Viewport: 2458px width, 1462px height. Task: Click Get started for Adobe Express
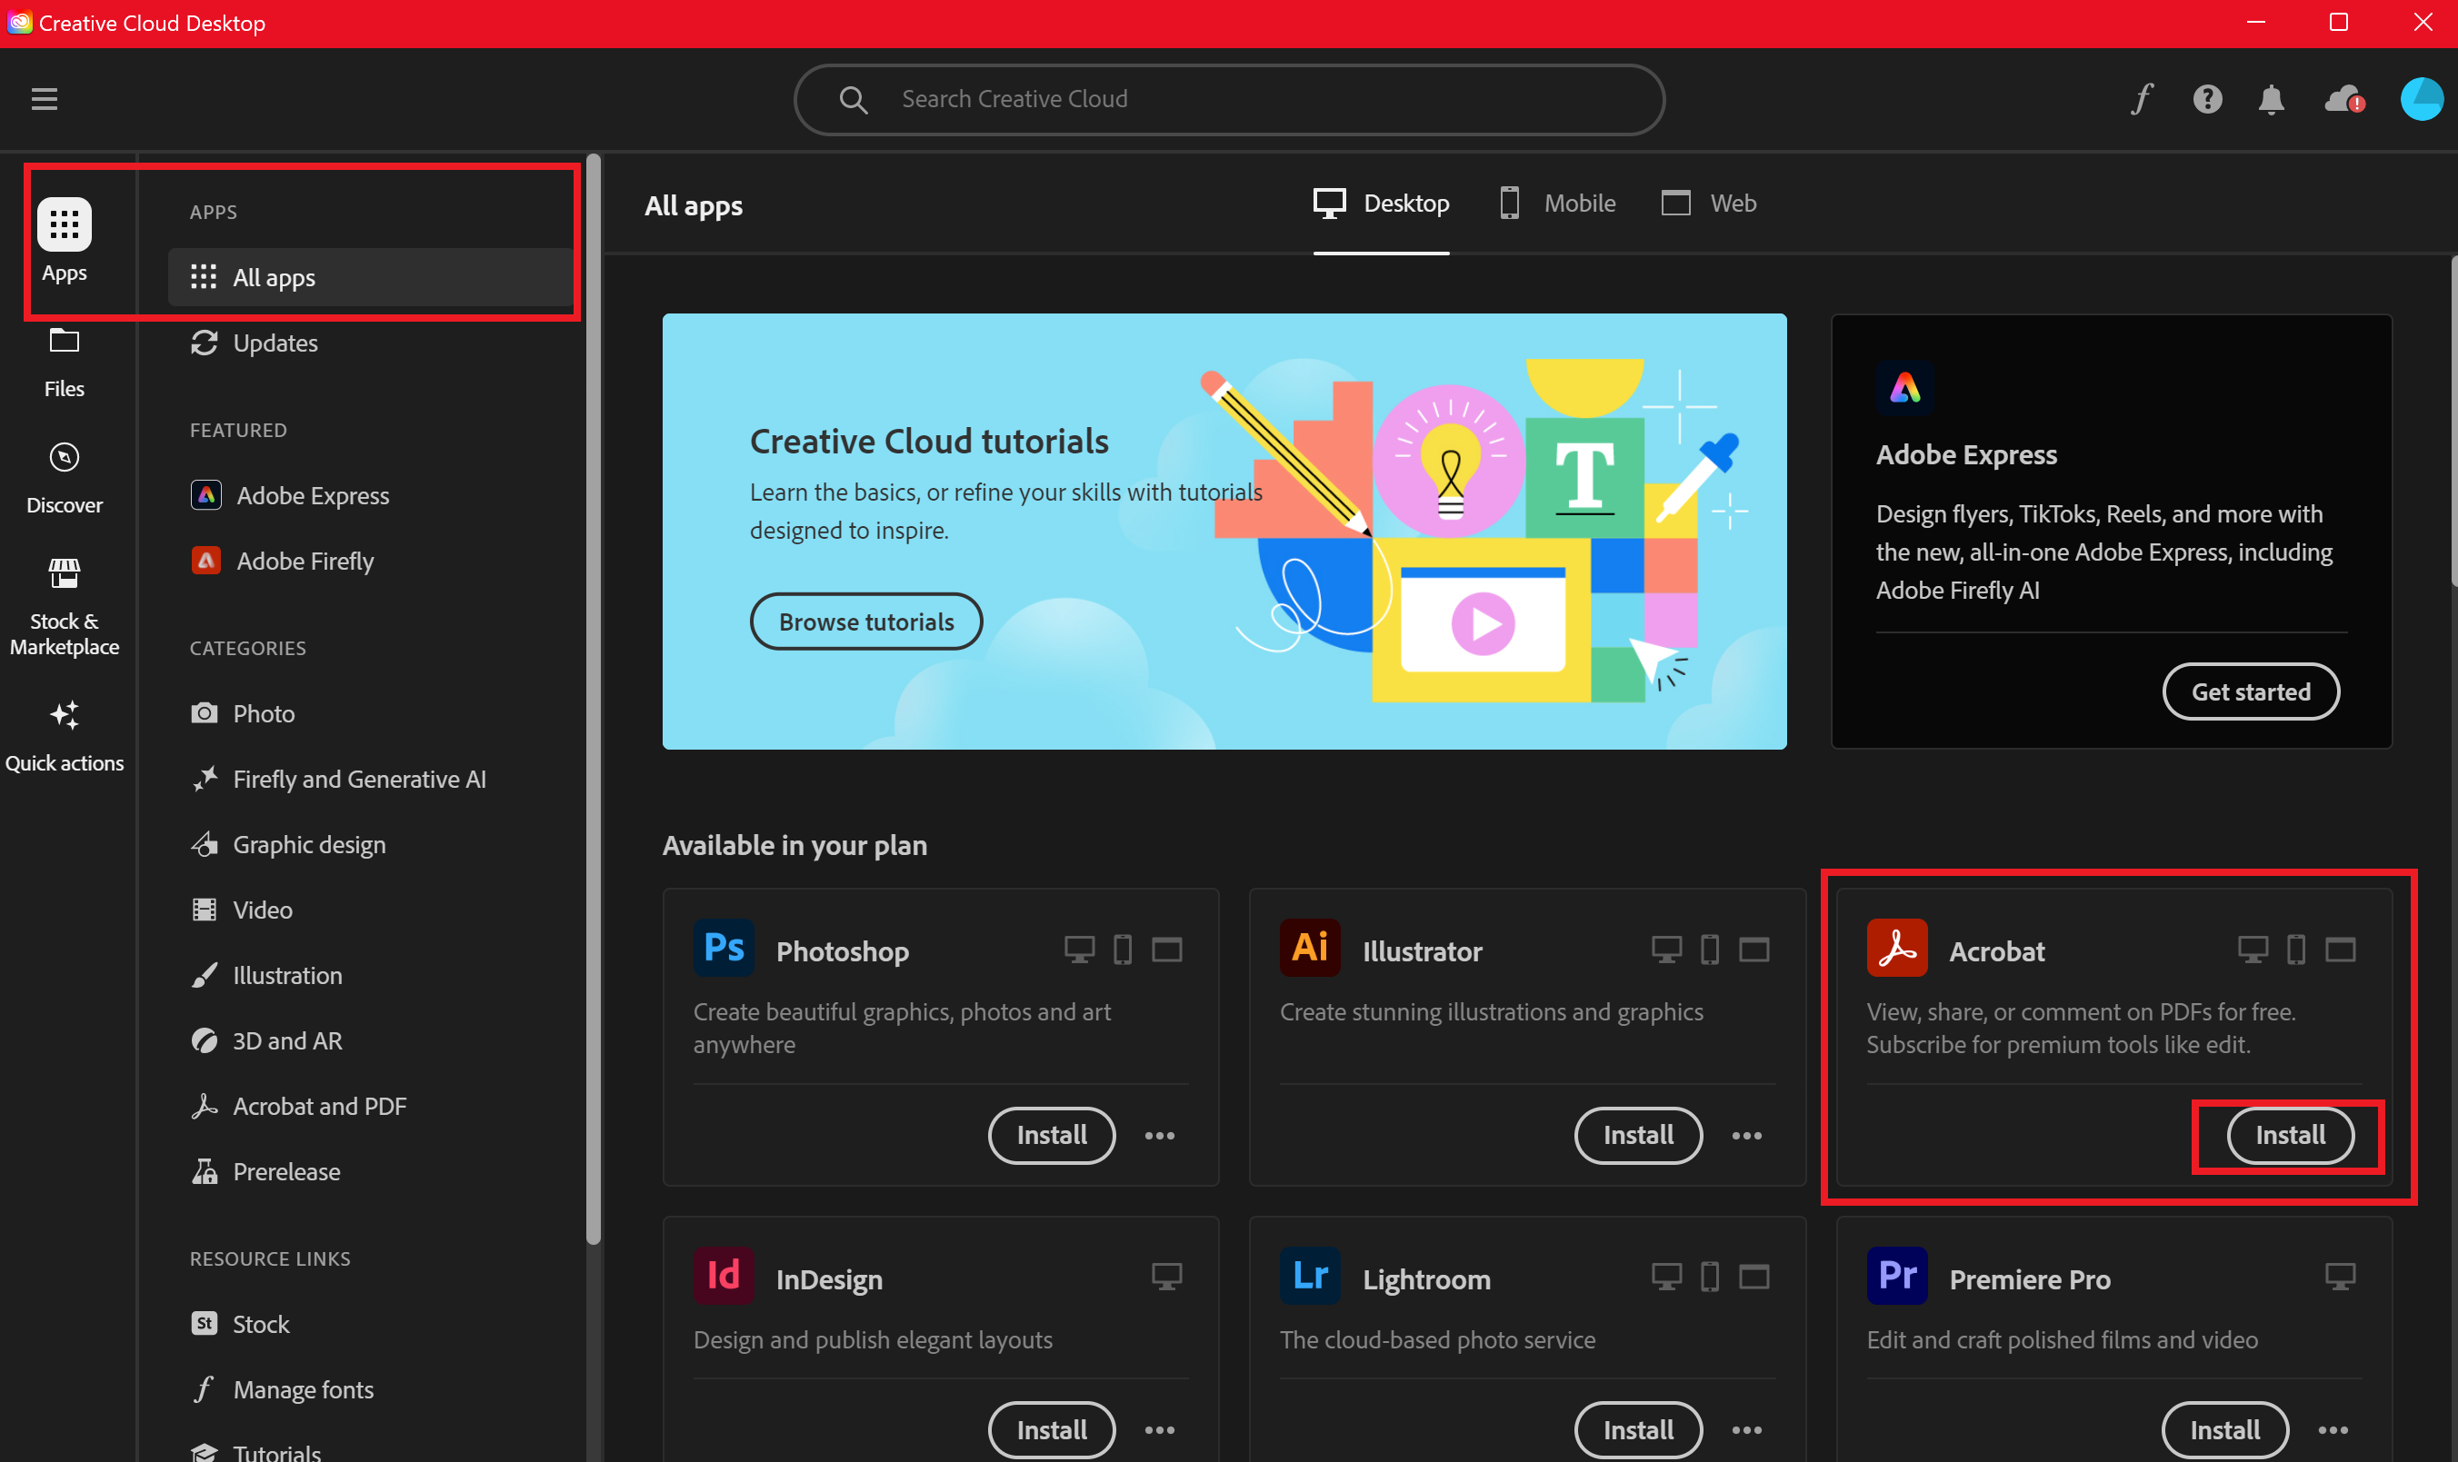pos(2250,691)
